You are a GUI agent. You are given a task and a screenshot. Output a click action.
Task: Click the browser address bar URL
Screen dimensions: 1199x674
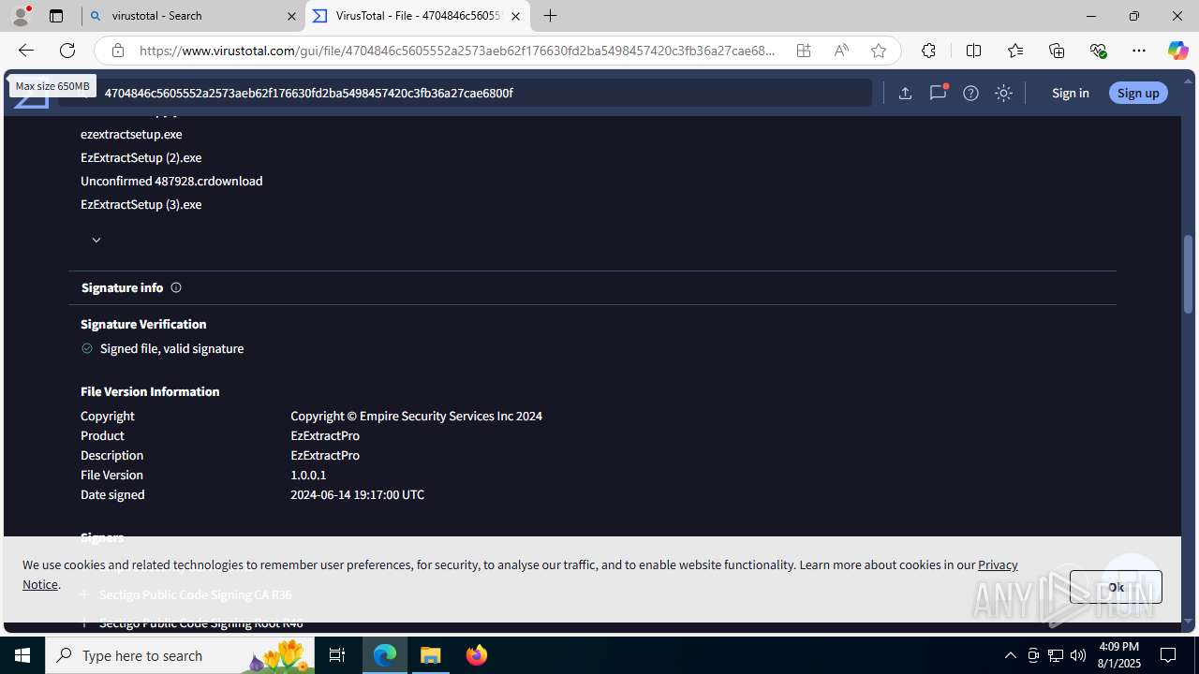(x=457, y=51)
